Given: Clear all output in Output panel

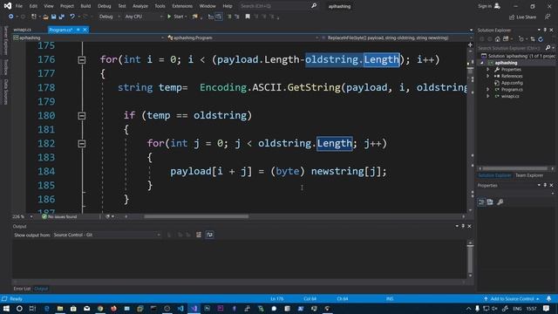Looking at the screenshot, I should click(x=199, y=235).
